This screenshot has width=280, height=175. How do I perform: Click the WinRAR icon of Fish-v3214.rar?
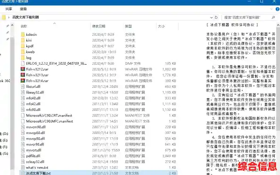(x=23, y=81)
